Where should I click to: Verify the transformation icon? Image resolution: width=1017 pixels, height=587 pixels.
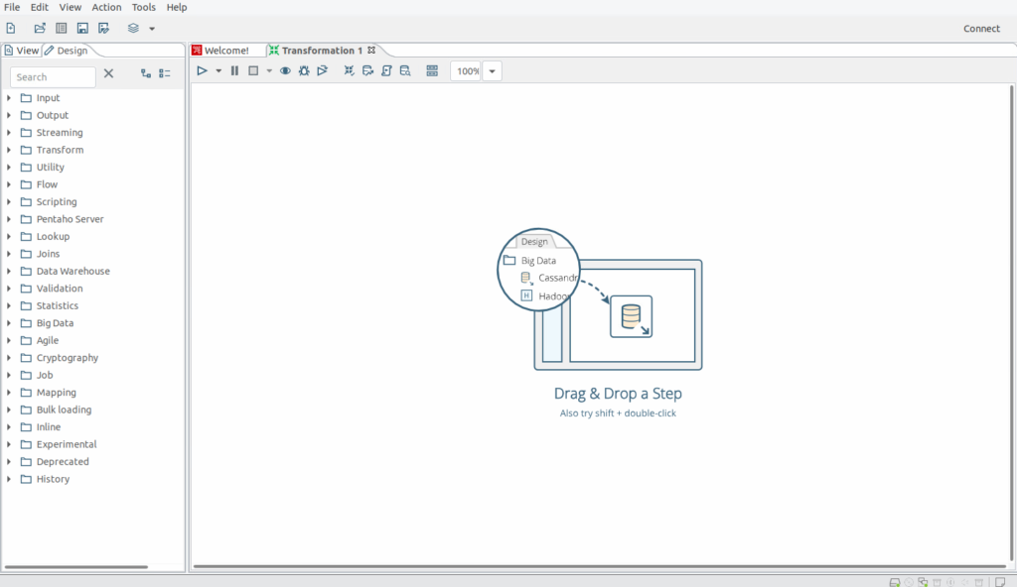(349, 70)
